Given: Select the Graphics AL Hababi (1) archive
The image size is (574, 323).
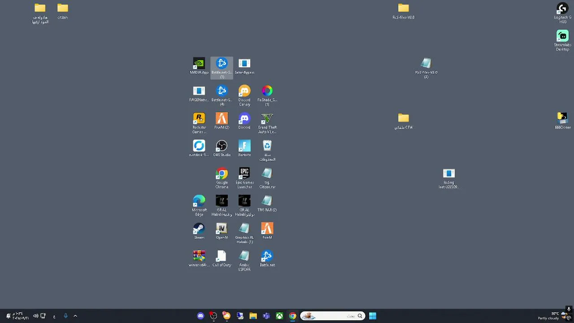Looking at the screenshot, I should point(244,233).
